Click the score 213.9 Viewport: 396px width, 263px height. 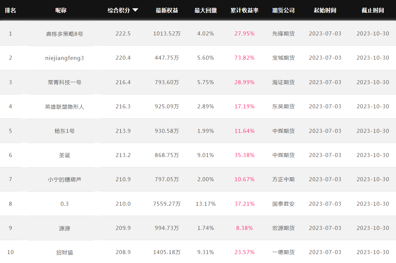[123, 131]
